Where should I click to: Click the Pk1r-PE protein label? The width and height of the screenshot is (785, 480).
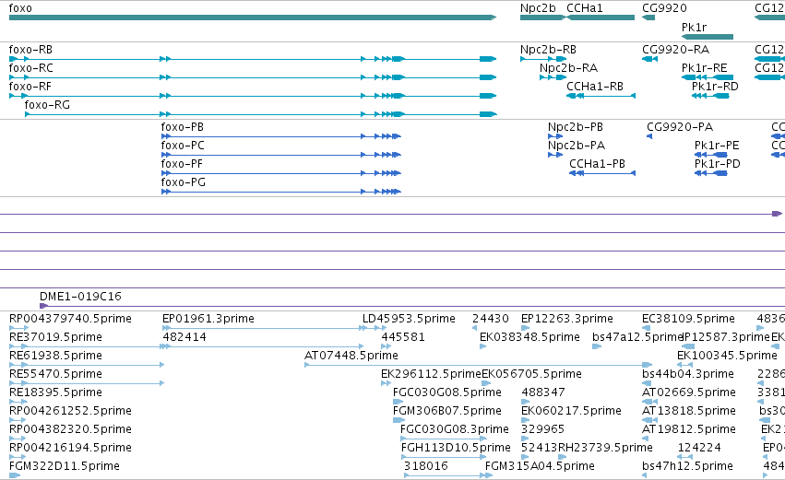[717, 146]
